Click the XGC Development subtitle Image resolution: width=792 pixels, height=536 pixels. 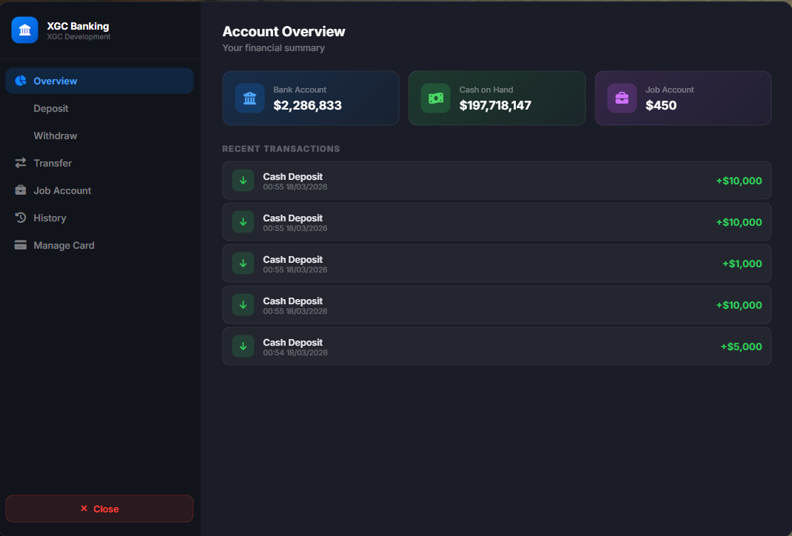[x=78, y=37]
